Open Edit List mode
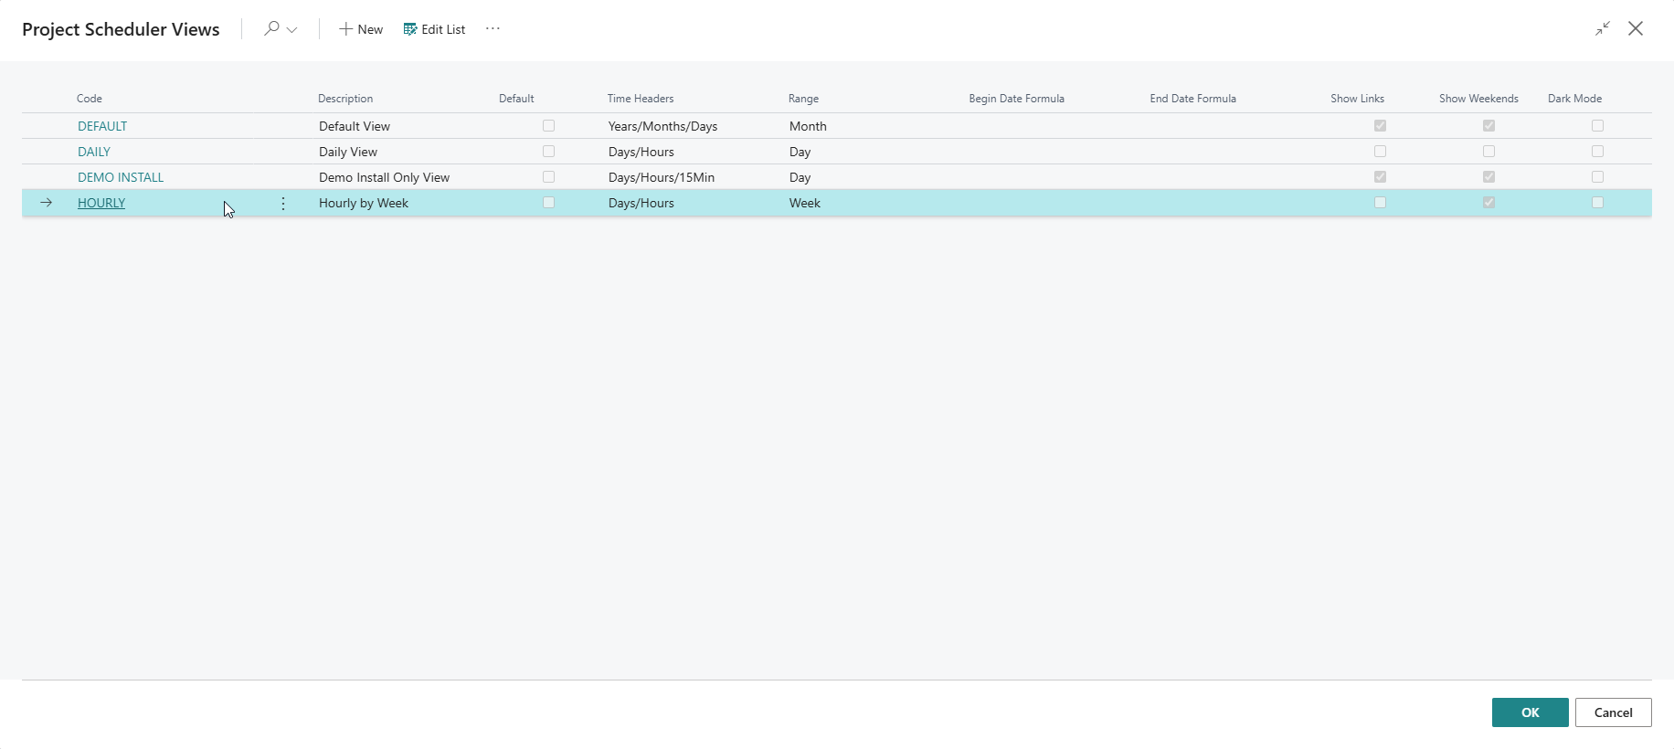This screenshot has width=1674, height=749. (435, 29)
